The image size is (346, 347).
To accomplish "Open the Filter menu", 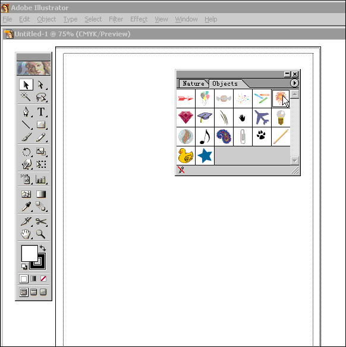I will point(116,19).
